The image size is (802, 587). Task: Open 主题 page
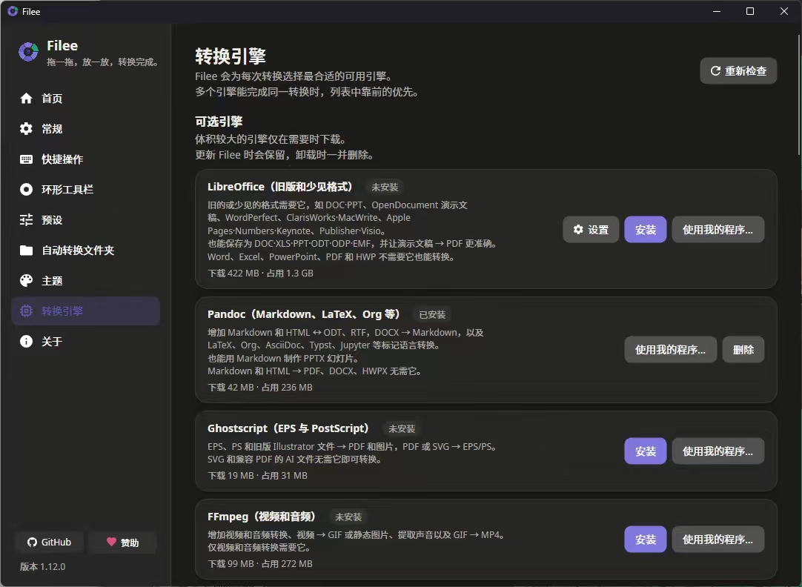(86, 280)
